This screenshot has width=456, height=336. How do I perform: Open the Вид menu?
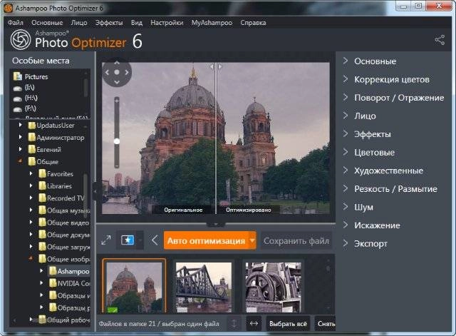(x=136, y=22)
